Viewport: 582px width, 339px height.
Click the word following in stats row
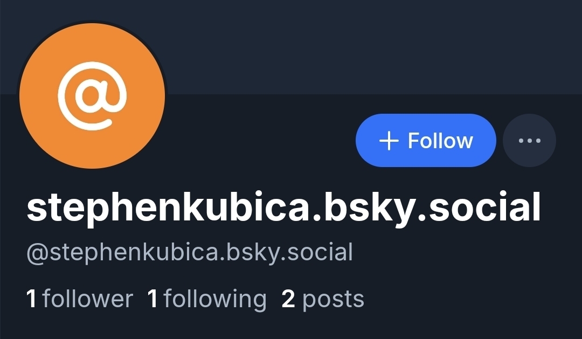215,300
